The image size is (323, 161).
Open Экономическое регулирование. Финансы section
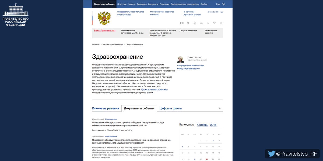(x=132, y=32)
